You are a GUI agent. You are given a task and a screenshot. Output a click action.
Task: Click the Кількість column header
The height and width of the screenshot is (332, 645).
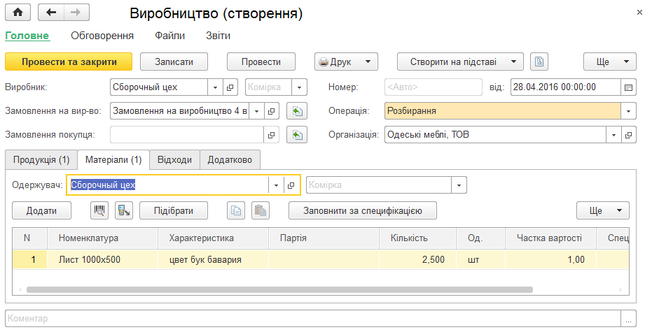tap(418, 238)
